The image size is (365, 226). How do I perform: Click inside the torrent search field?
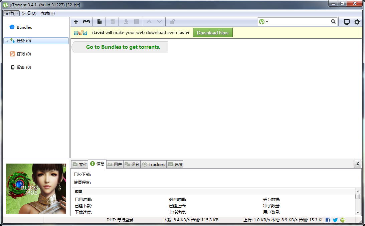(297, 21)
